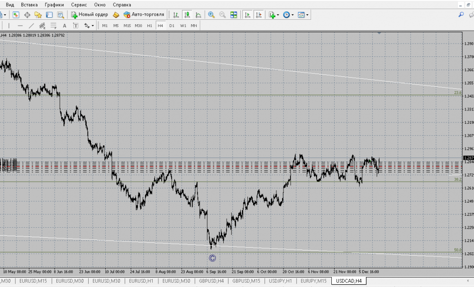Open the Сервис menu

pyautogui.click(x=79, y=5)
